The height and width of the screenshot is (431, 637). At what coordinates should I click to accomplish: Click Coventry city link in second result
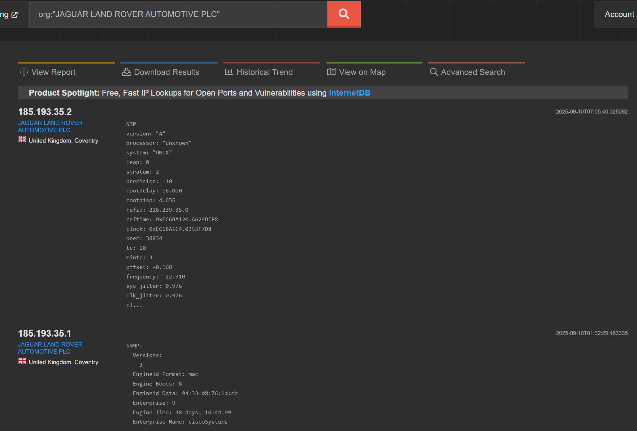click(86, 362)
